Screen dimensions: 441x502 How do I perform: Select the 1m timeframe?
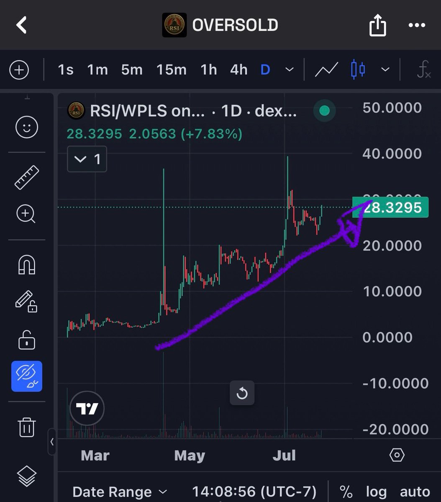pyautogui.click(x=97, y=70)
